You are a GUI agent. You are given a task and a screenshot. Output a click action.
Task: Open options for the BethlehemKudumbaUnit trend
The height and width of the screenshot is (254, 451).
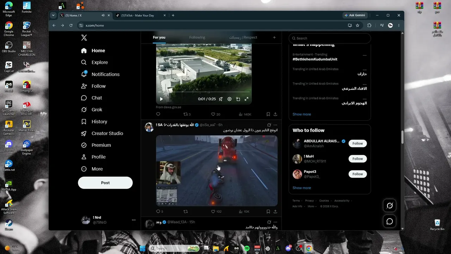(365, 55)
